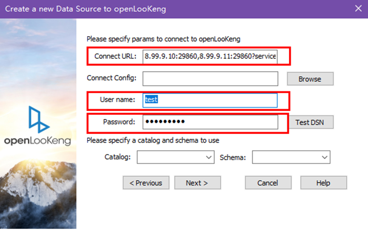Cancel the data source setup
Image resolution: width=368 pixels, height=232 pixels.
[x=268, y=183]
